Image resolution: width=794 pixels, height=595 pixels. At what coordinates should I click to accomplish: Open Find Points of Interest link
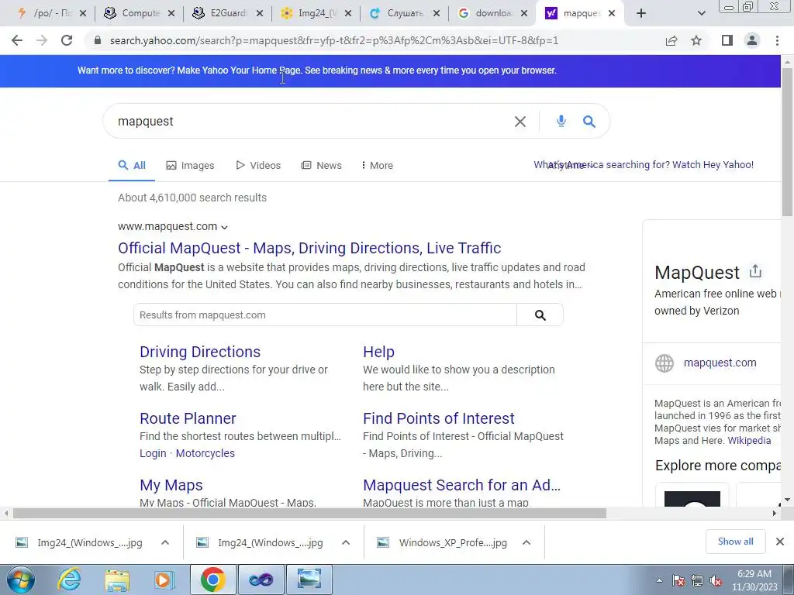click(439, 418)
